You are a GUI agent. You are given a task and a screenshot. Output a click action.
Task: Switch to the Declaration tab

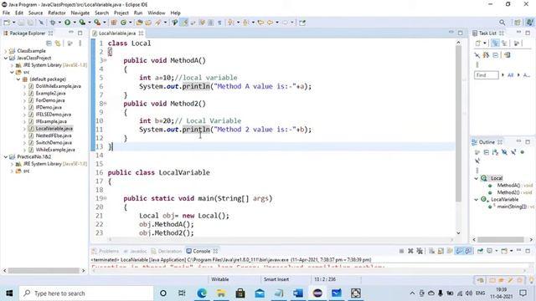pos(167,251)
